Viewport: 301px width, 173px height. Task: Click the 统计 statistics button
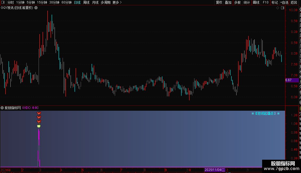pyautogui.click(x=247, y=2)
